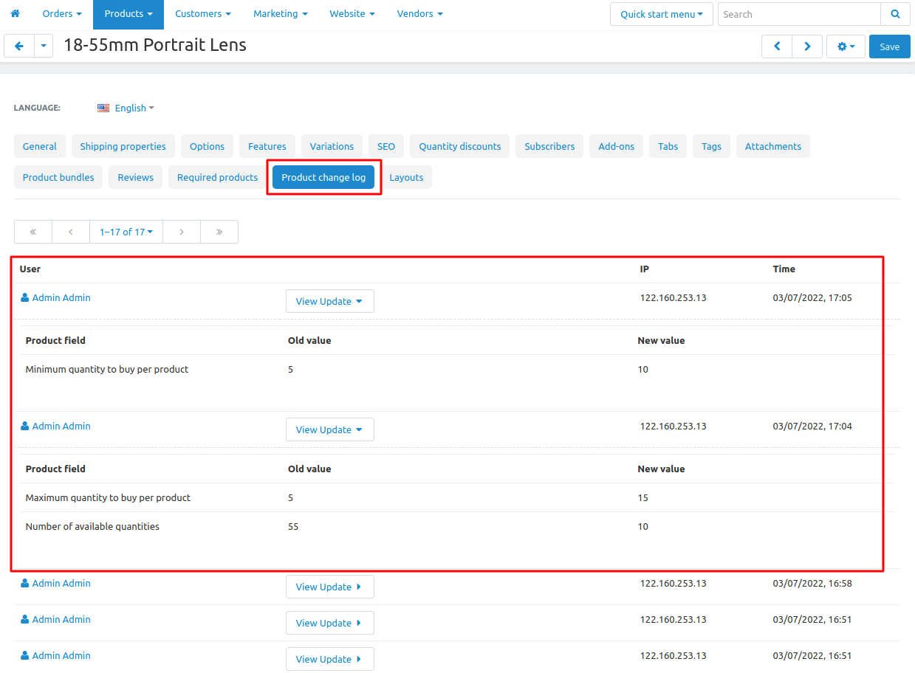
Task: Open the dropdown next to back arrow
Action: point(44,46)
